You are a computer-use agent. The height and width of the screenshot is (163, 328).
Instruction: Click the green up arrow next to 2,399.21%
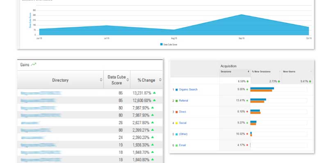[x=153, y=130]
